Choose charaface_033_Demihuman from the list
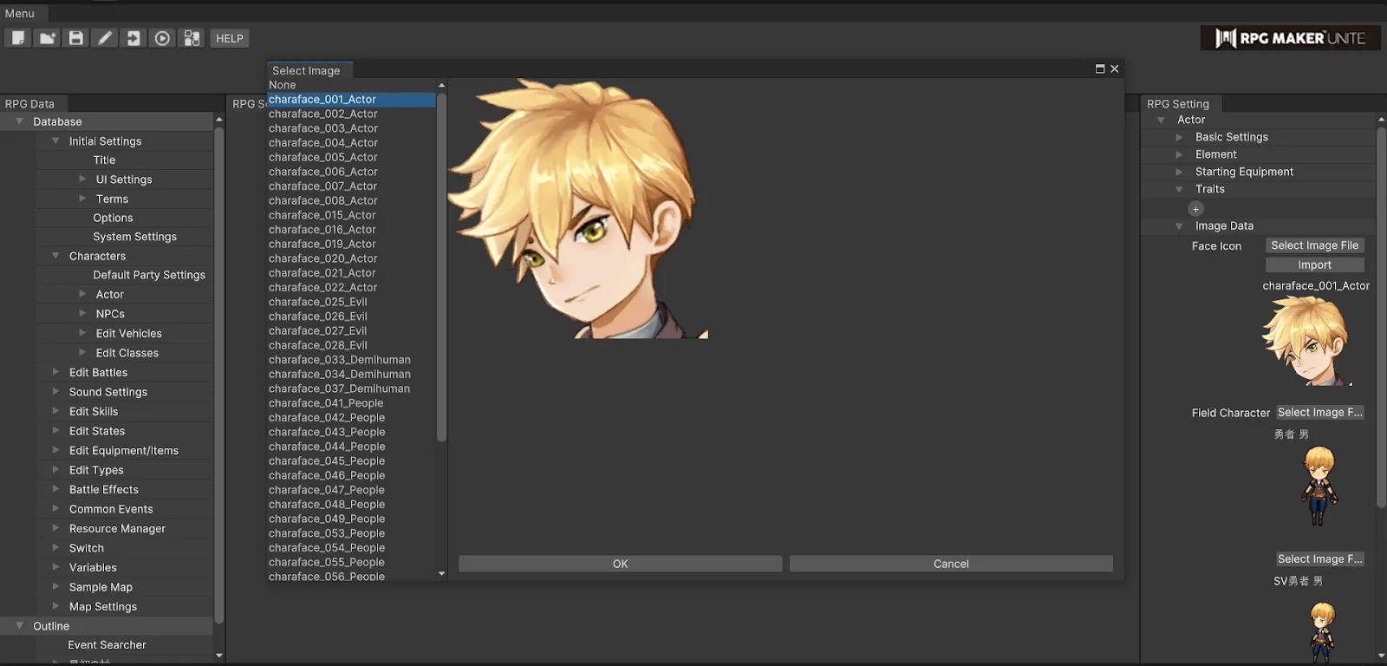Viewport: 1387px width, 666px height. pyautogui.click(x=339, y=360)
